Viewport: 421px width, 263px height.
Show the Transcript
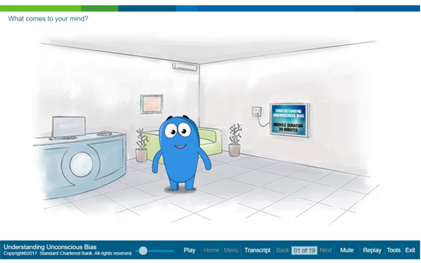click(257, 250)
